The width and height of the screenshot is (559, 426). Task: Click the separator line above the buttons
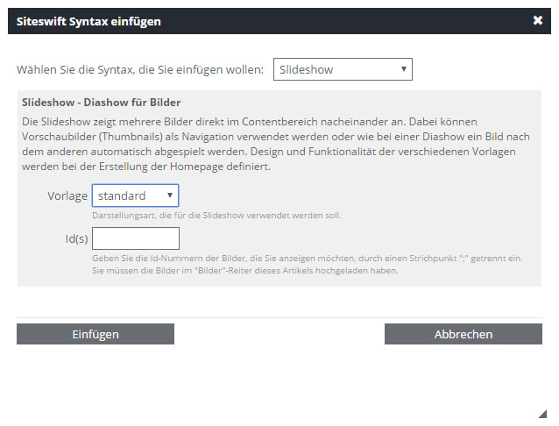[279, 317]
